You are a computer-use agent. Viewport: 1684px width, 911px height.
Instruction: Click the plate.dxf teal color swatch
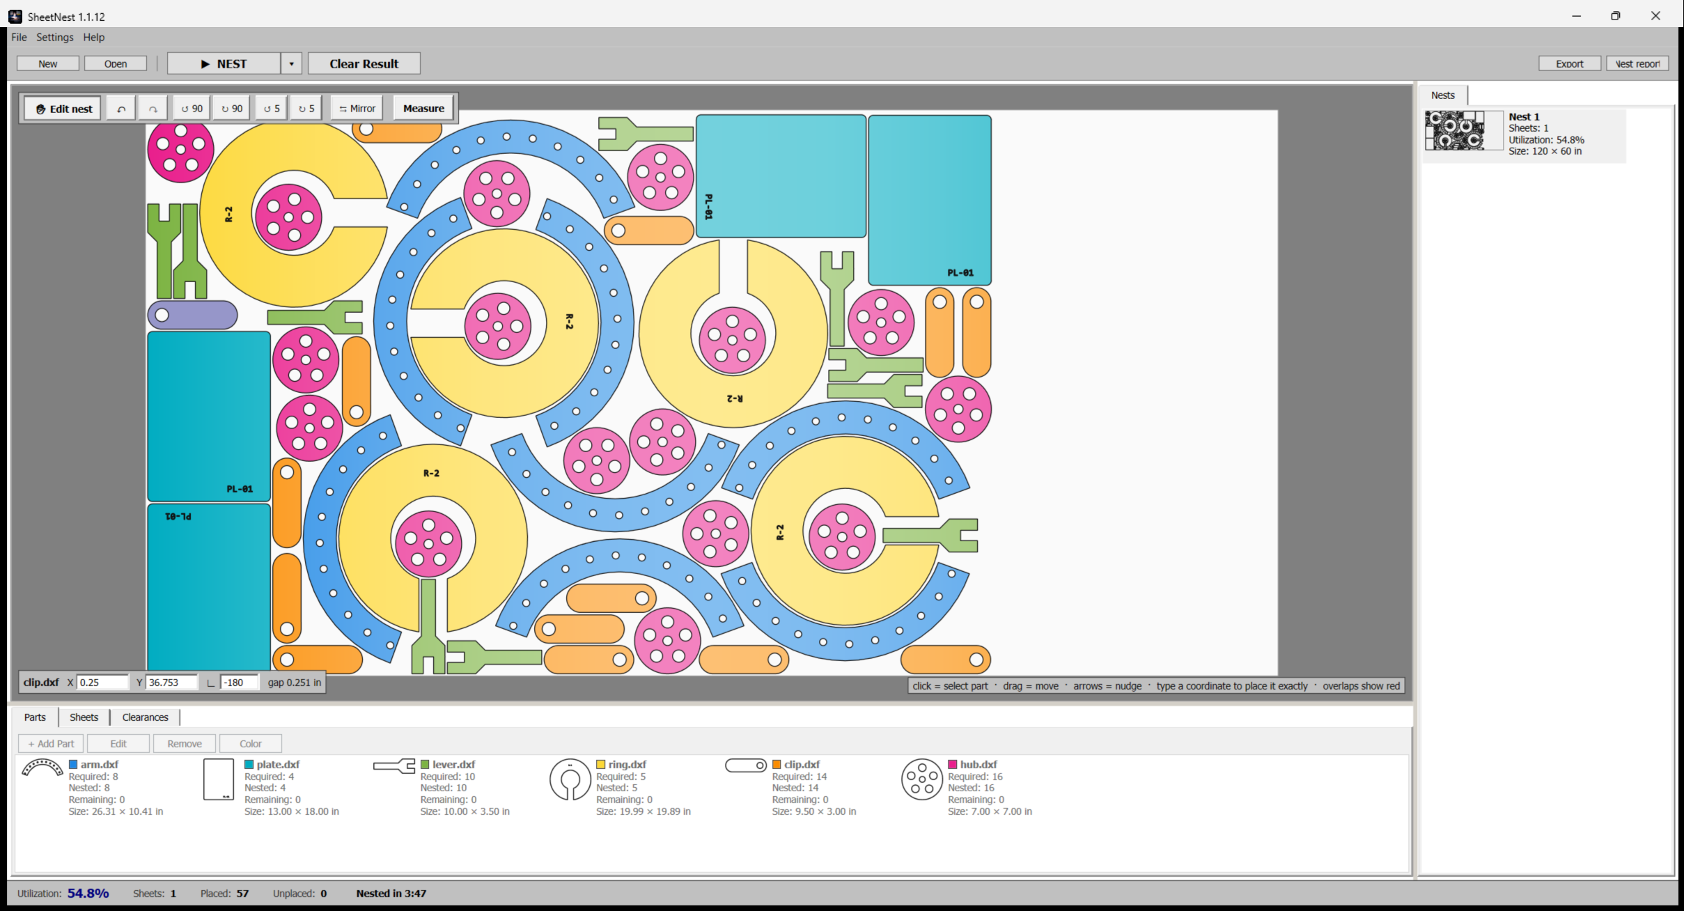pos(249,765)
